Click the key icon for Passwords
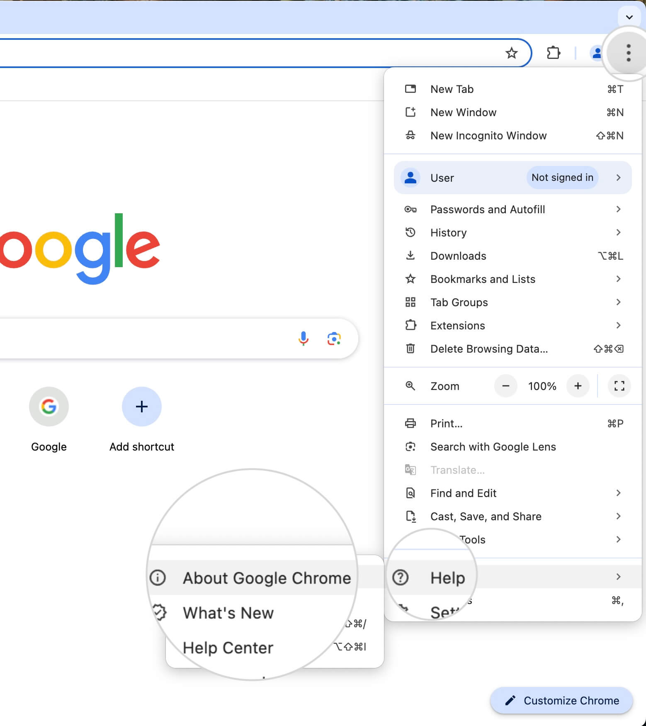Viewport: 646px width, 726px height. click(x=410, y=209)
